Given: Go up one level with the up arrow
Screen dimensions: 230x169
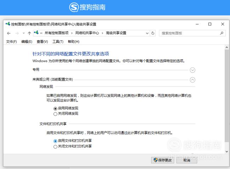Looking at the screenshot, I should pyautogui.click(x=29, y=33).
